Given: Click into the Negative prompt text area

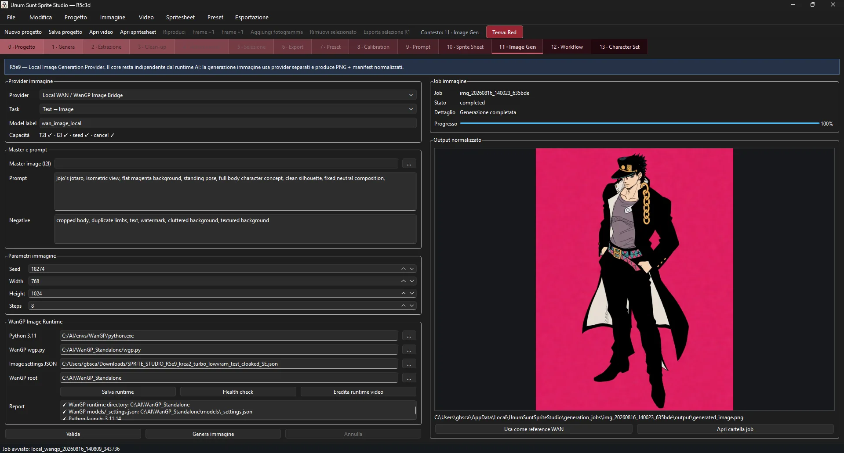Looking at the screenshot, I should [235, 229].
